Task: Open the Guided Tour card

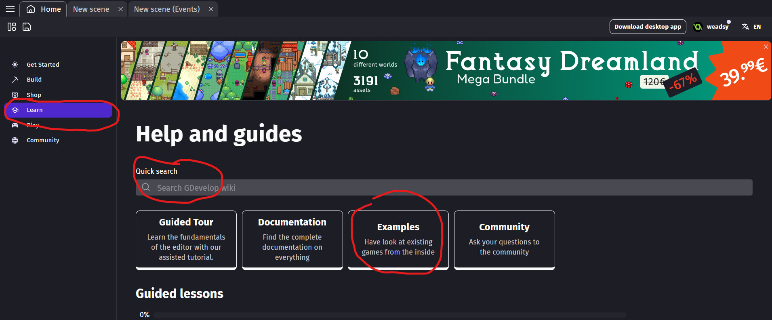Action: [186, 240]
